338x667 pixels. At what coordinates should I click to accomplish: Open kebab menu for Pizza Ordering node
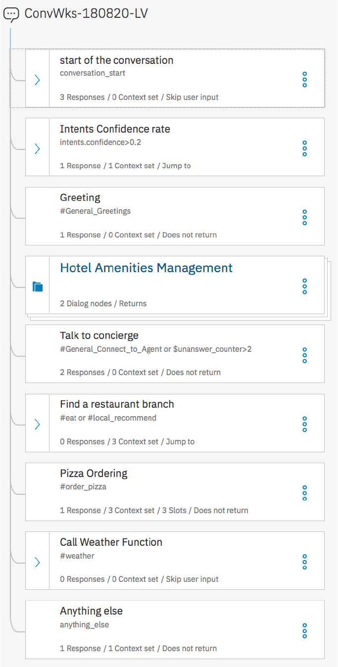pos(304,493)
